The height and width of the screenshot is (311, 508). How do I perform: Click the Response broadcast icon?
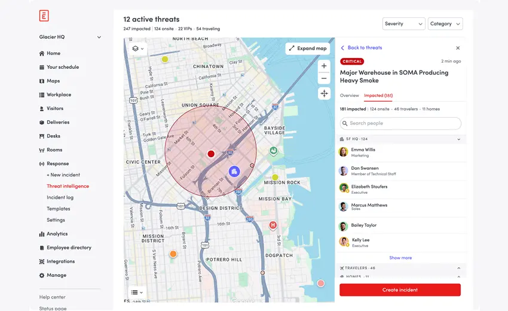click(41, 164)
